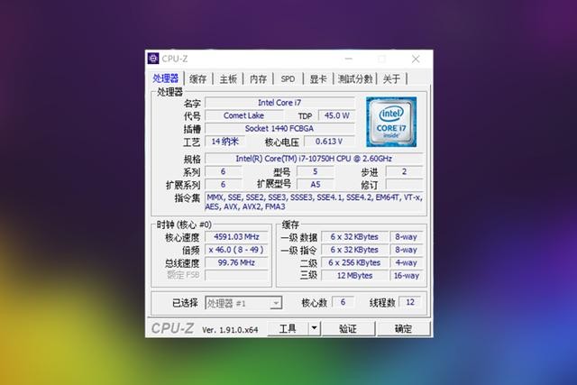
Task: Click the bus speed 99.76 MHz value
Action: click(x=236, y=262)
